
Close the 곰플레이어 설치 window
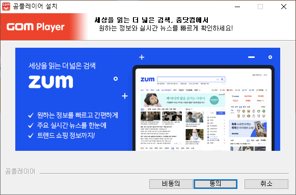click(284, 7)
